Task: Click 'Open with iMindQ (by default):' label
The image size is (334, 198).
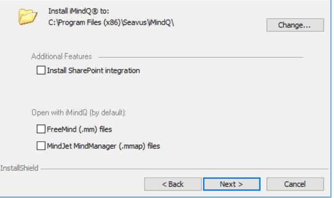Action: pyautogui.click(x=79, y=112)
